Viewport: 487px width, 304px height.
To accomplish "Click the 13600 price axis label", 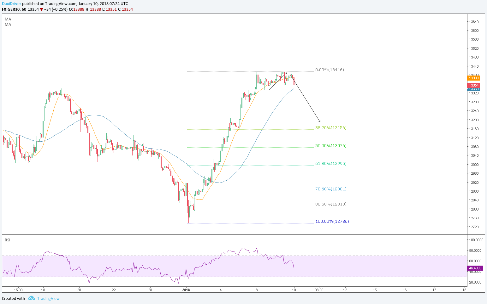I will coord(474,31).
